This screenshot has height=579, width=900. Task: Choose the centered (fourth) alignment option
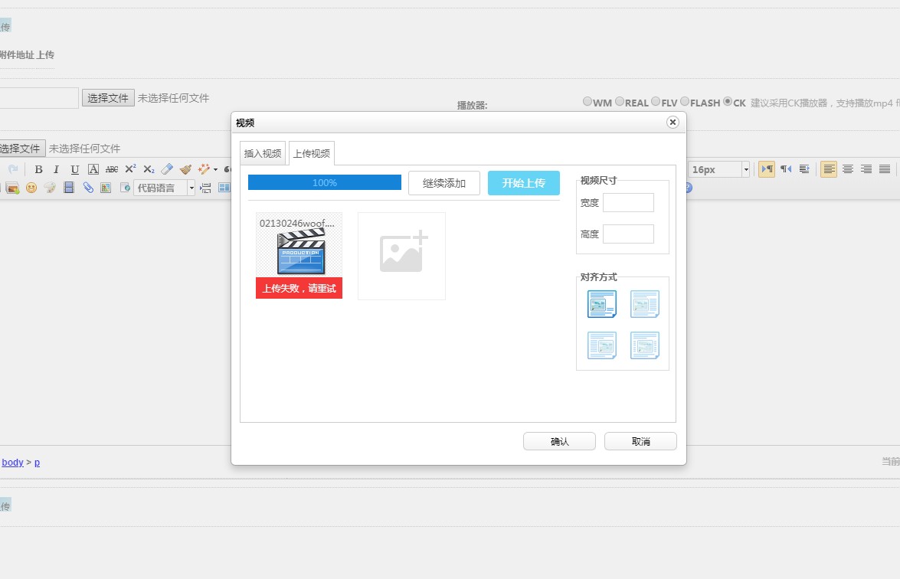(645, 345)
